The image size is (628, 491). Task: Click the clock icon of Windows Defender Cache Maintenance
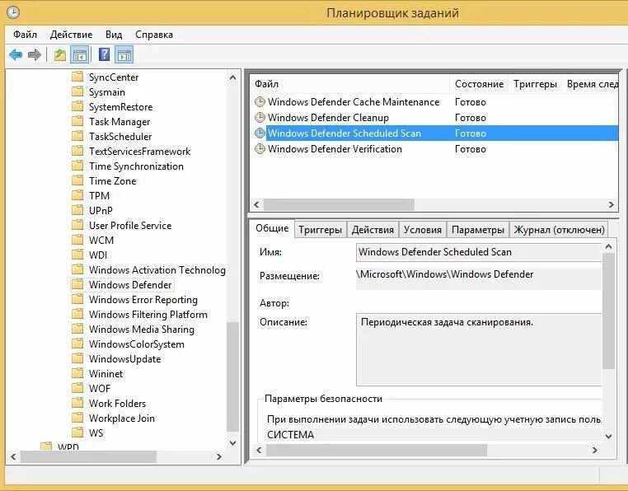pos(260,101)
